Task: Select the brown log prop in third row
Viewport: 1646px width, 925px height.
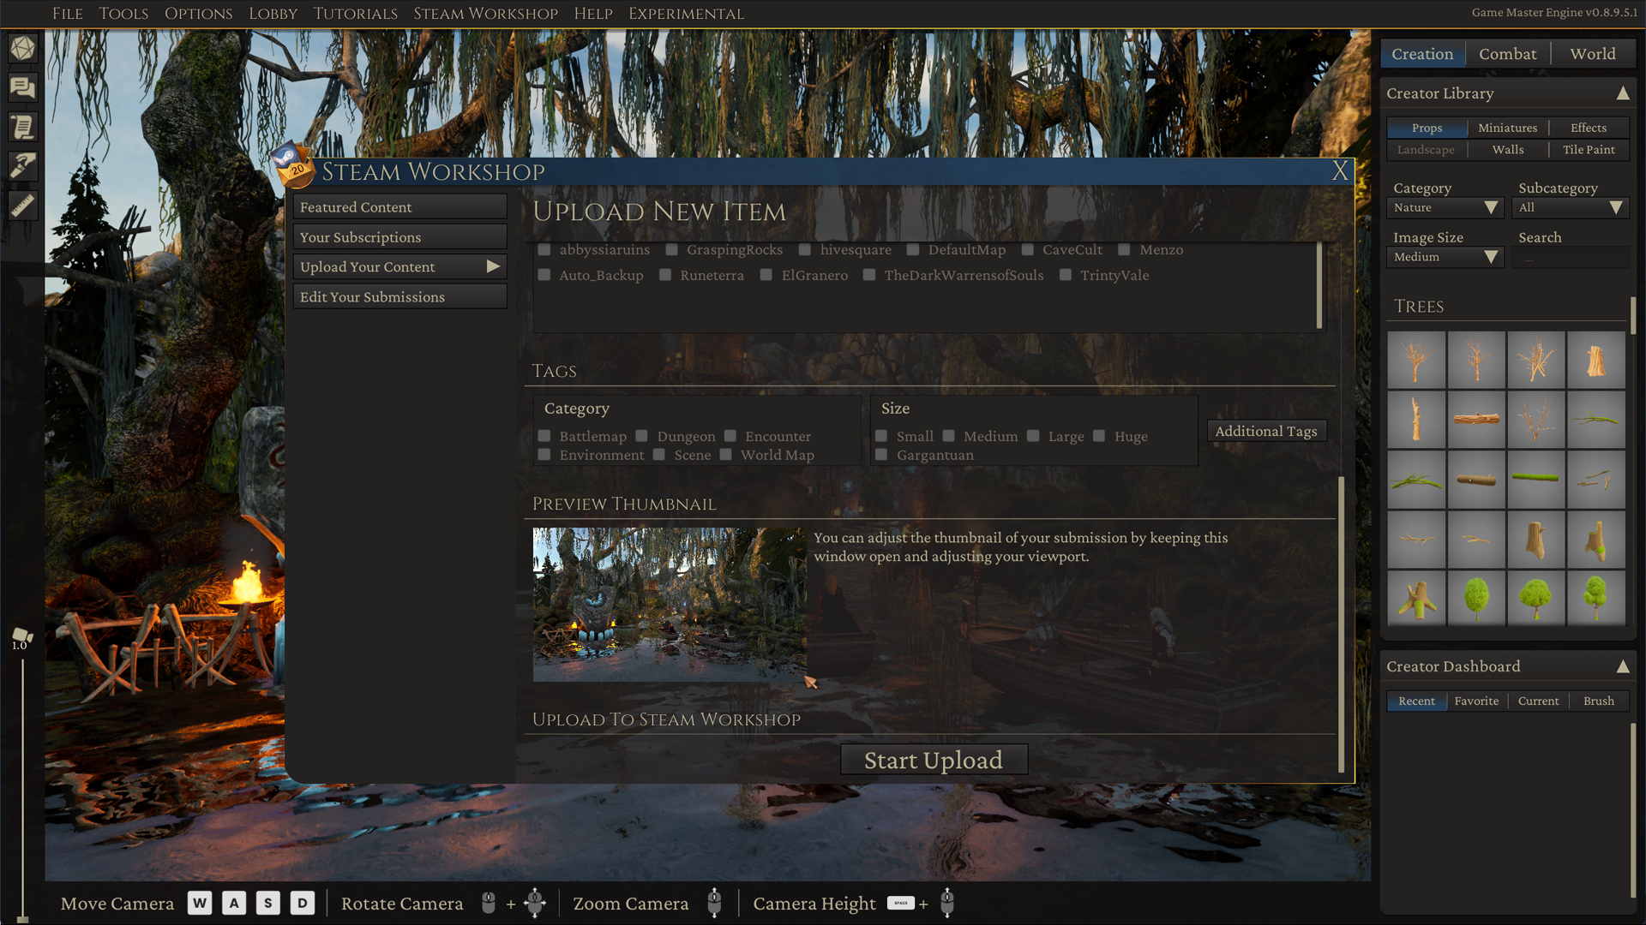Action: point(1476,480)
